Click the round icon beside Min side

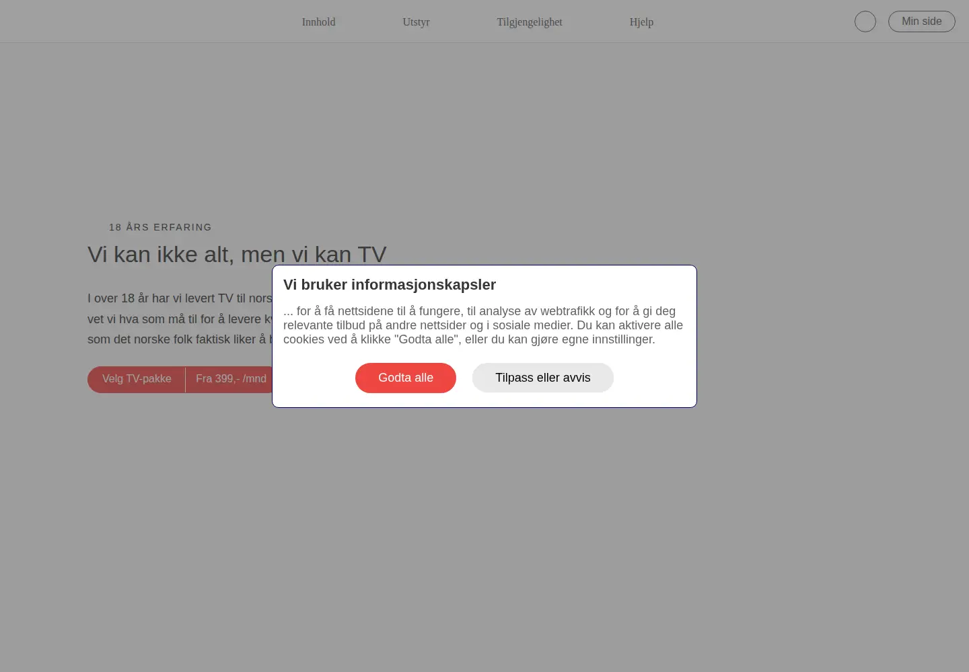pos(865,22)
